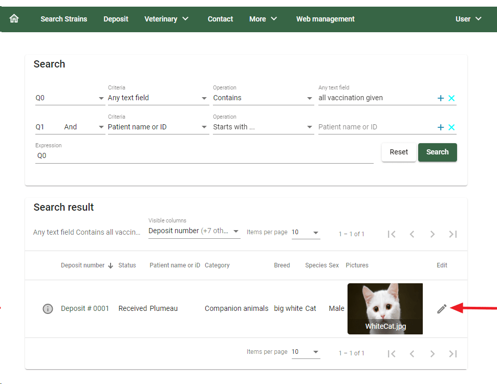Open the Q1 And connector dropdown
The image size is (497, 384).
[x=70, y=127]
